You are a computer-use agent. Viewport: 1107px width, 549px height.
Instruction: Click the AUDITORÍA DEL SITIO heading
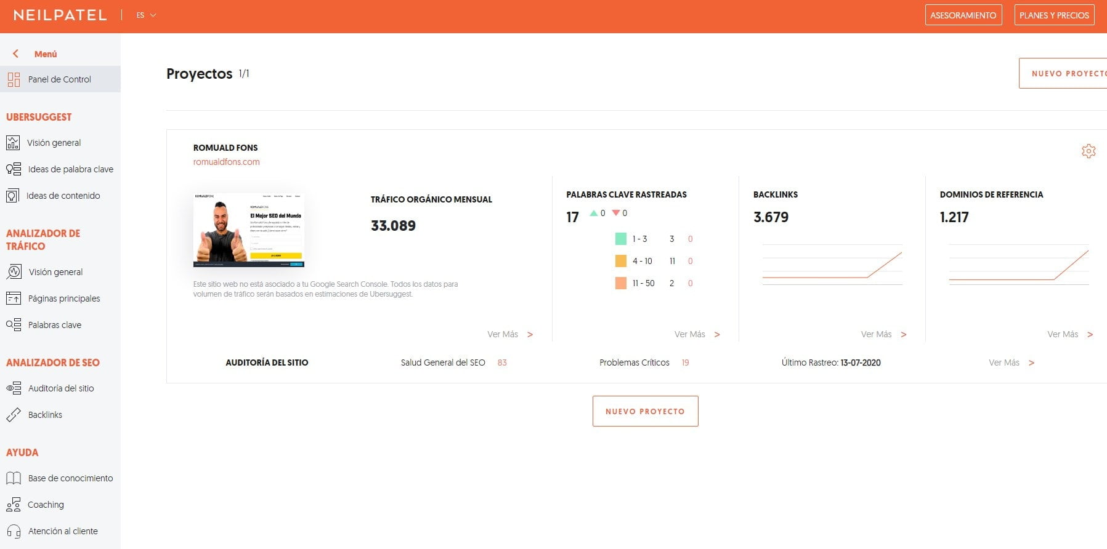[267, 363]
